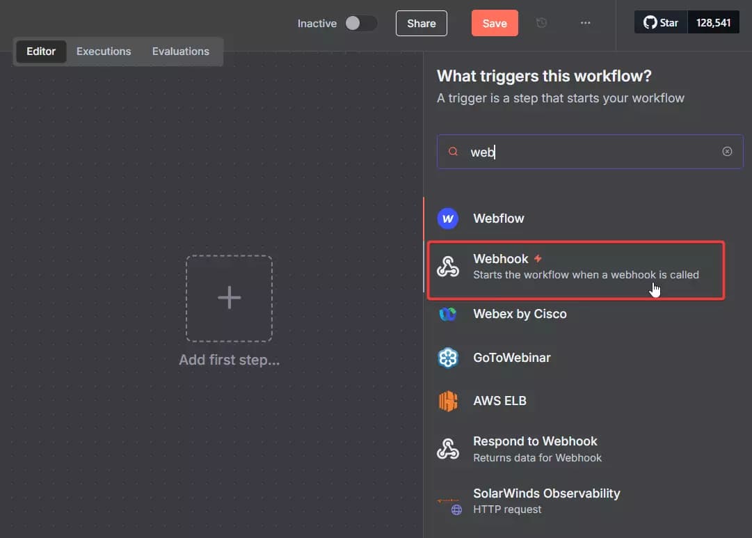Click the search magnifier icon
This screenshot has height=538, width=752.
(453, 151)
